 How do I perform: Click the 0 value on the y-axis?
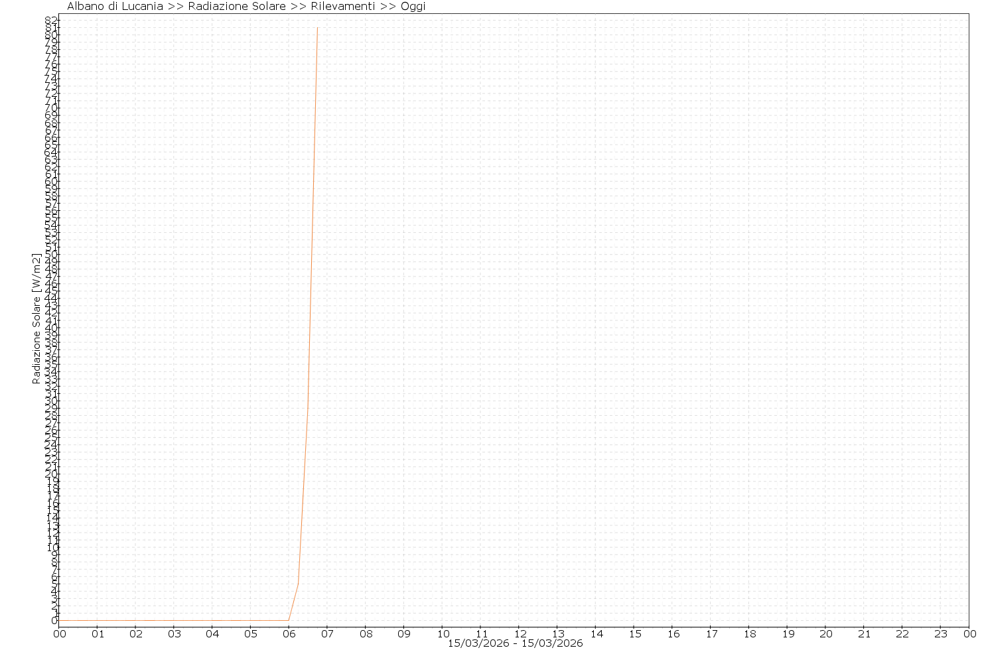[54, 620]
